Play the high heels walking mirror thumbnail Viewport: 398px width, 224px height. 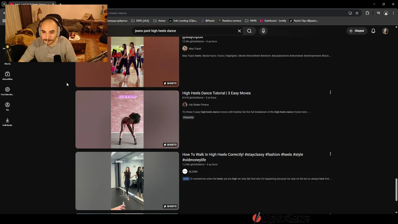127,181
